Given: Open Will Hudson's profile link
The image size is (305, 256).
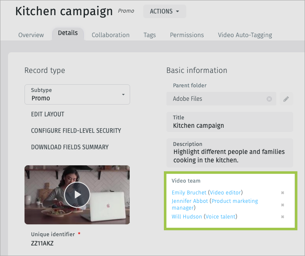Looking at the screenshot, I should click(187, 217).
